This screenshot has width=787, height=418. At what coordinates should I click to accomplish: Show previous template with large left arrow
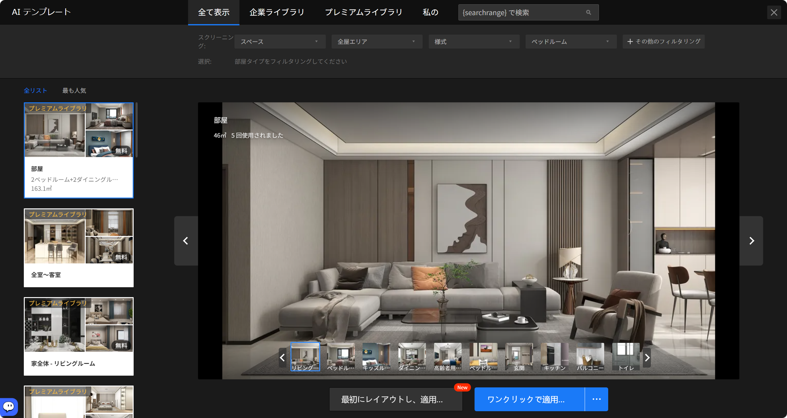click(186, 241)
